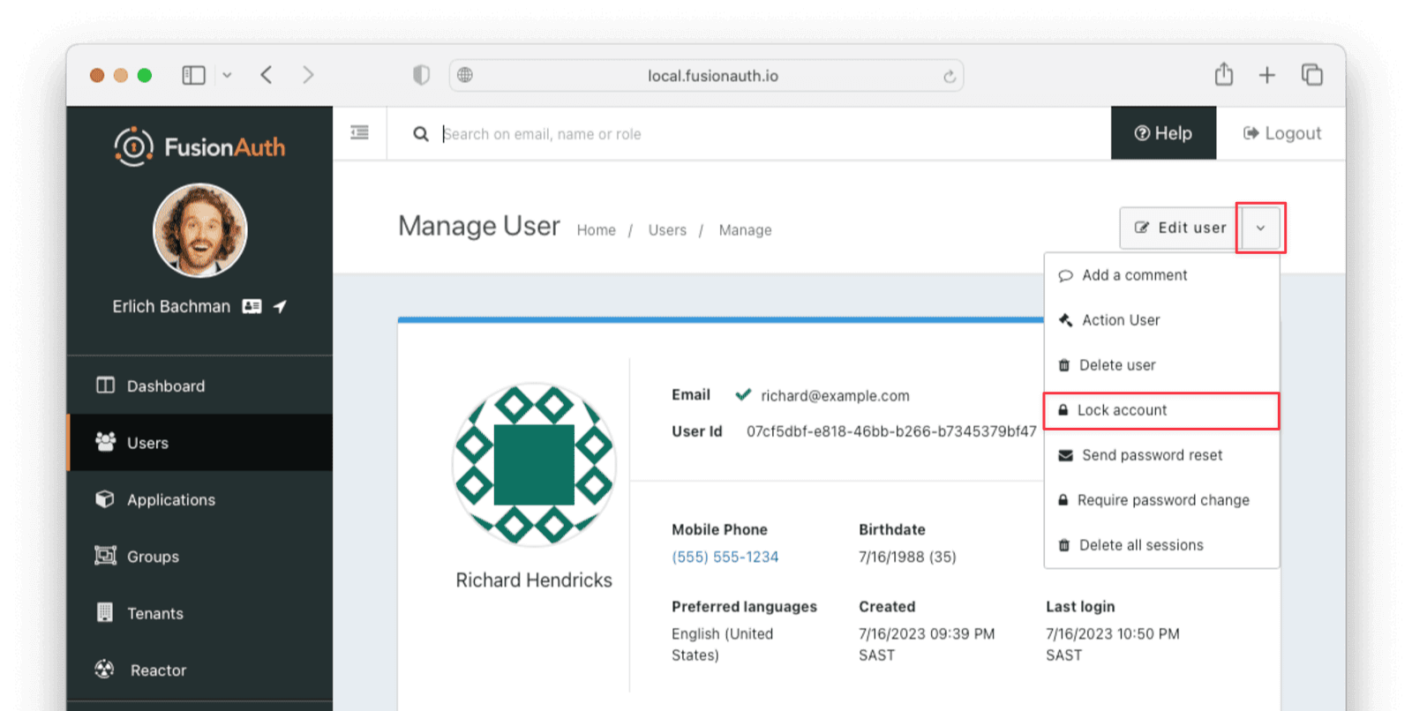Click the paper plane icon beside Erlich Bachman
Image resolution: width=1412 pixels, height=711 pixels.
[280, 306]
